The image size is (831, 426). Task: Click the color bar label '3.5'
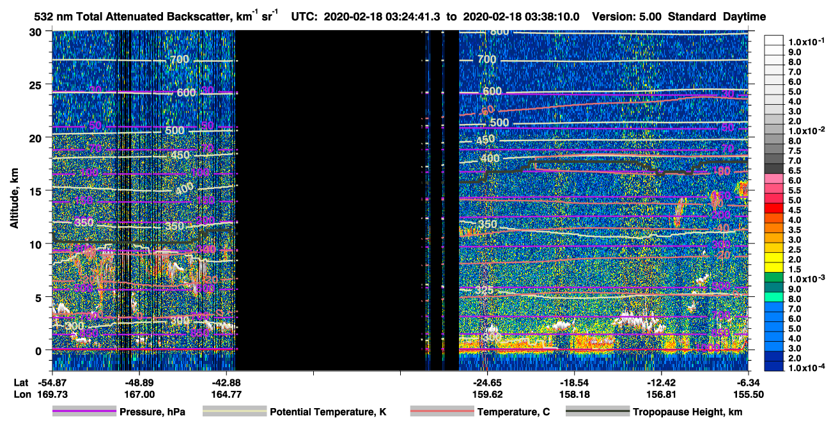tap(795, 229)
